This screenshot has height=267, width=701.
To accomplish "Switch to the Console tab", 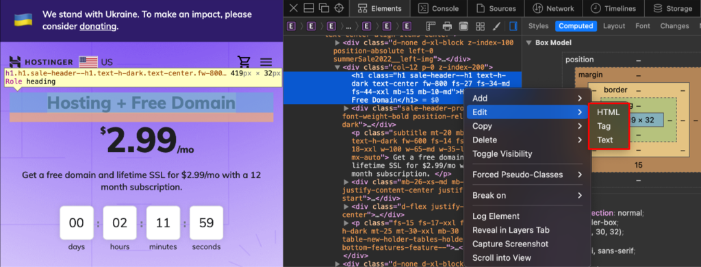I will point(439,8).
